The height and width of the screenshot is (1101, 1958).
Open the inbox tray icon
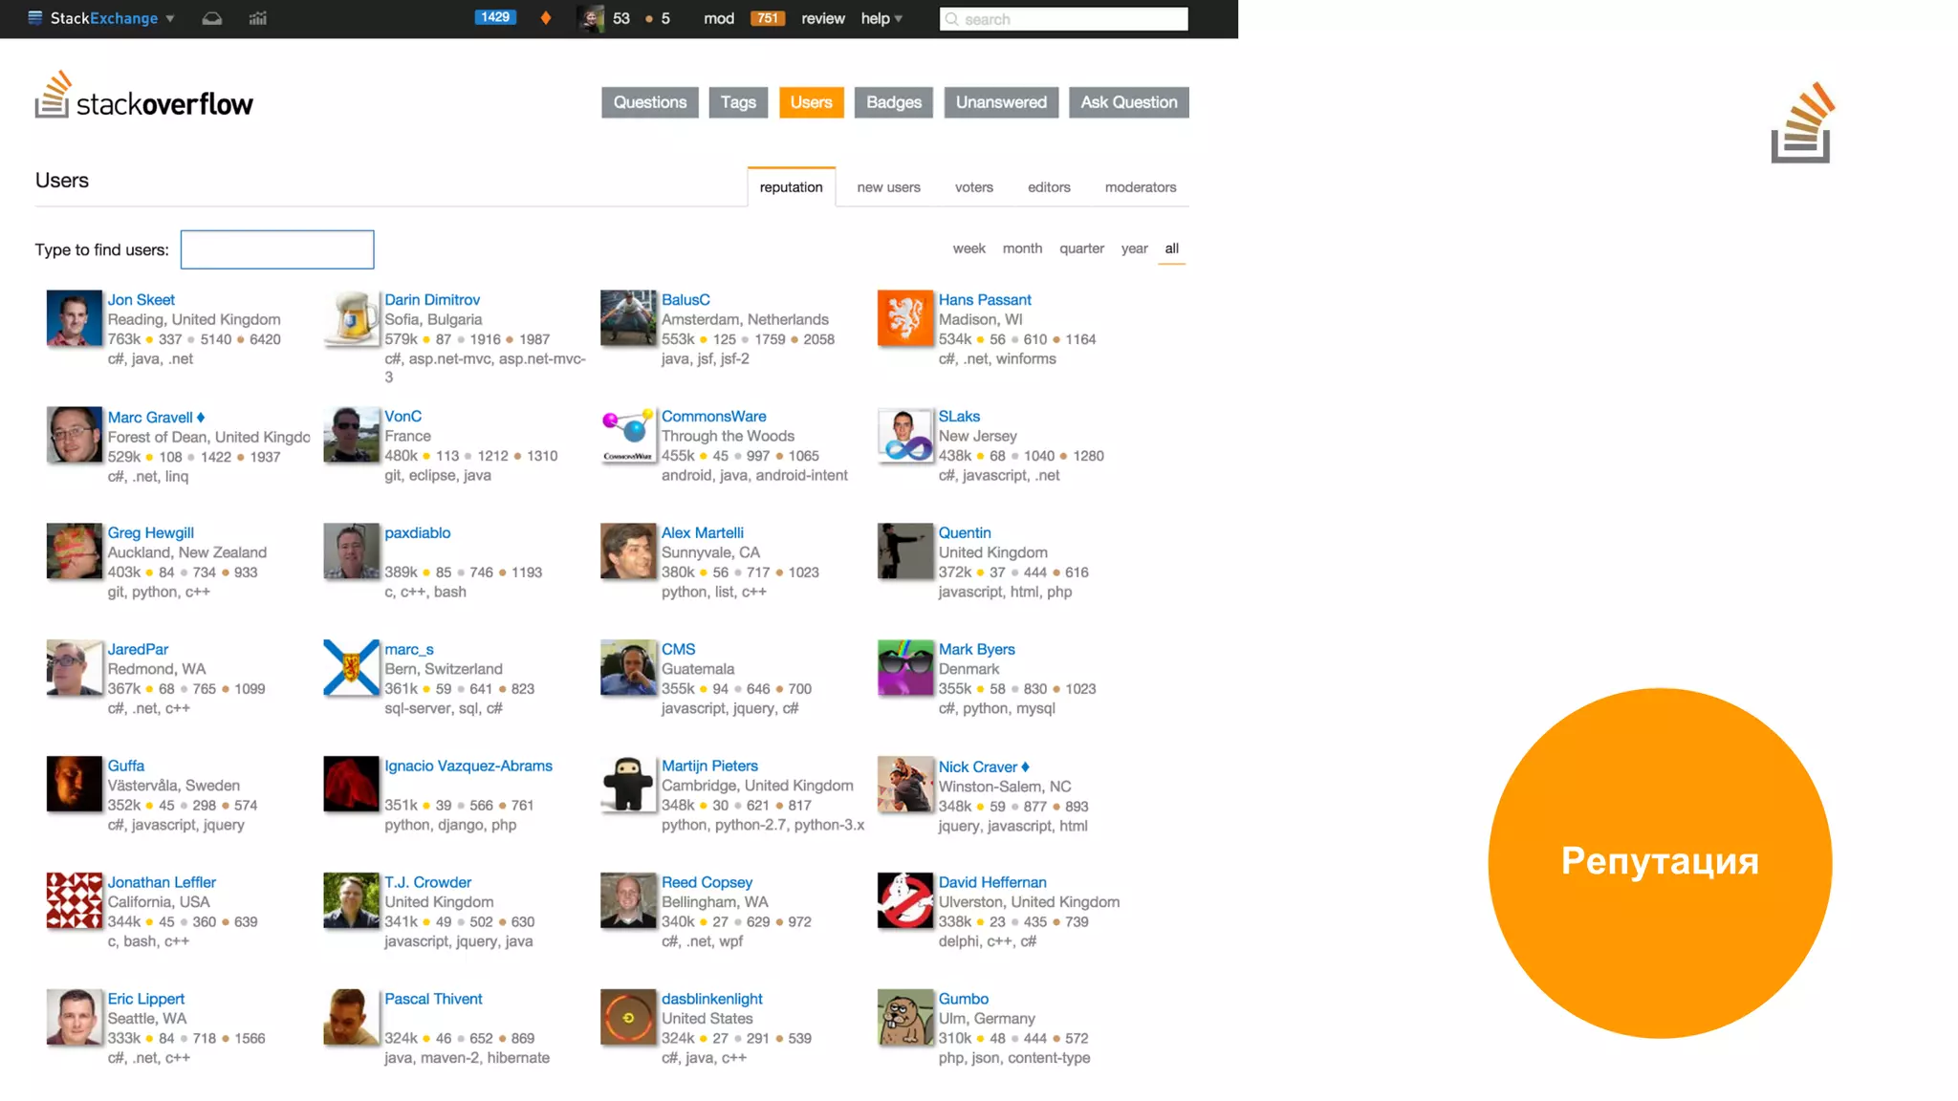pos(211,18)
